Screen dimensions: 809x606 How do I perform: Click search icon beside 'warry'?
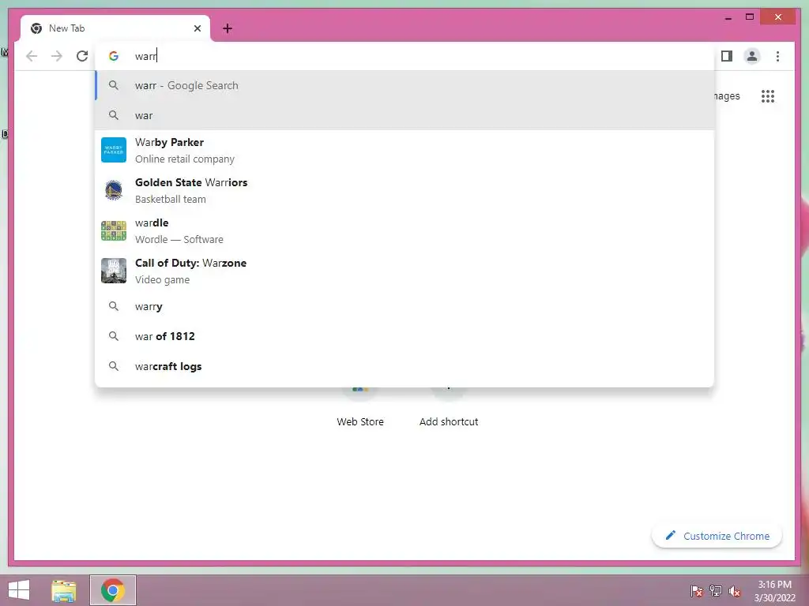coord(114,306)
